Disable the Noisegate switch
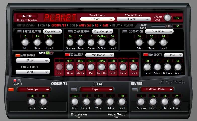The width and height of the screenshot is (197, 121). click(146, 55)
